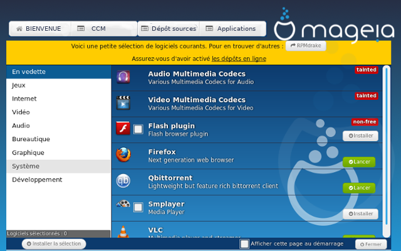Click the 'Video Multimedia Codecs' title
This screenshot has height=251, width=401.
197,100
